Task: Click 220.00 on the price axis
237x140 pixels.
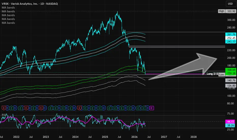Action: pos(231,50)
